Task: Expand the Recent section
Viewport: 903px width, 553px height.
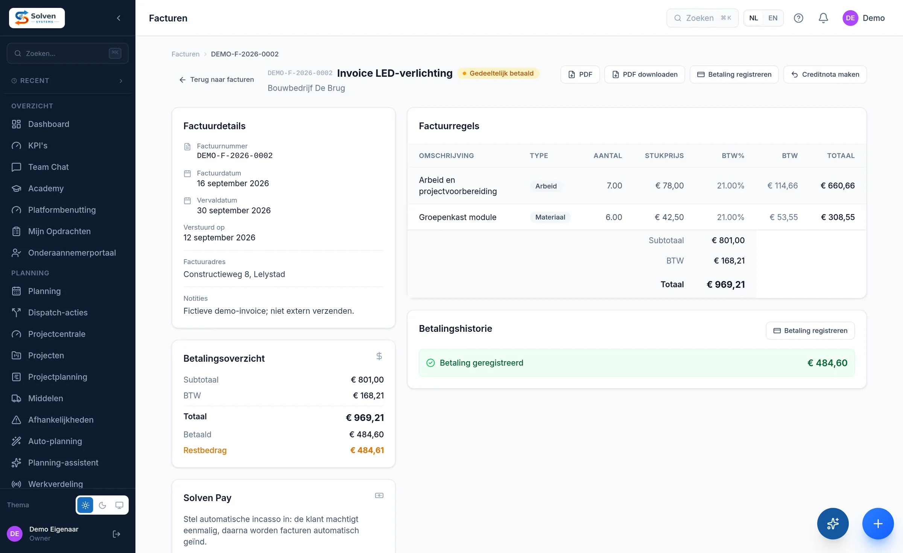Action: [x=68, y=81]
